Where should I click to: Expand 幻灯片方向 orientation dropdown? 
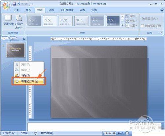19,22
